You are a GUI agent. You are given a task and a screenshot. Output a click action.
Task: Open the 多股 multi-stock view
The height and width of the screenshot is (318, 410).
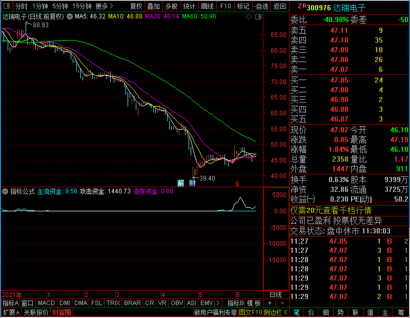coord(171,6)
